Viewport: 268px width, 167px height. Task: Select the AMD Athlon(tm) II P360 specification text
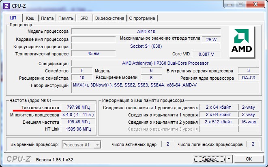165,63
